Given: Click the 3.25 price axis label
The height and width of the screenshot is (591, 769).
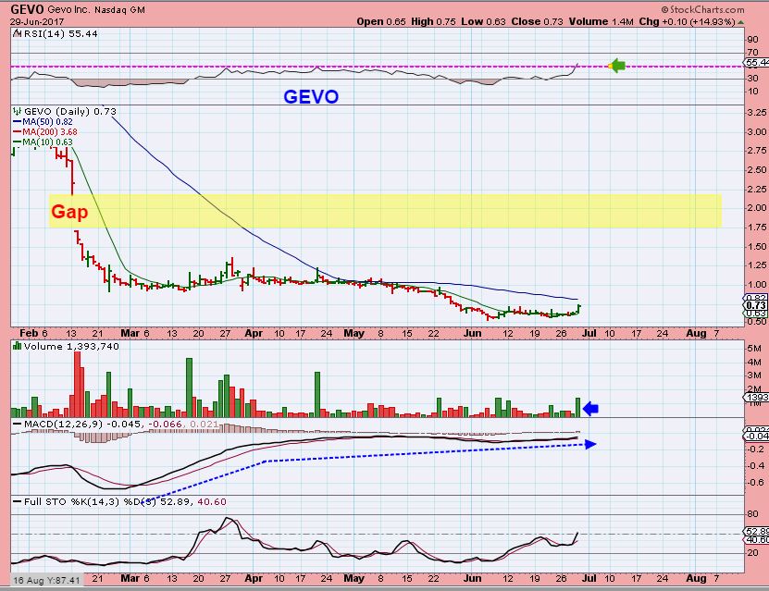Looking at the screenshot, I should click(x=757, y=112).
